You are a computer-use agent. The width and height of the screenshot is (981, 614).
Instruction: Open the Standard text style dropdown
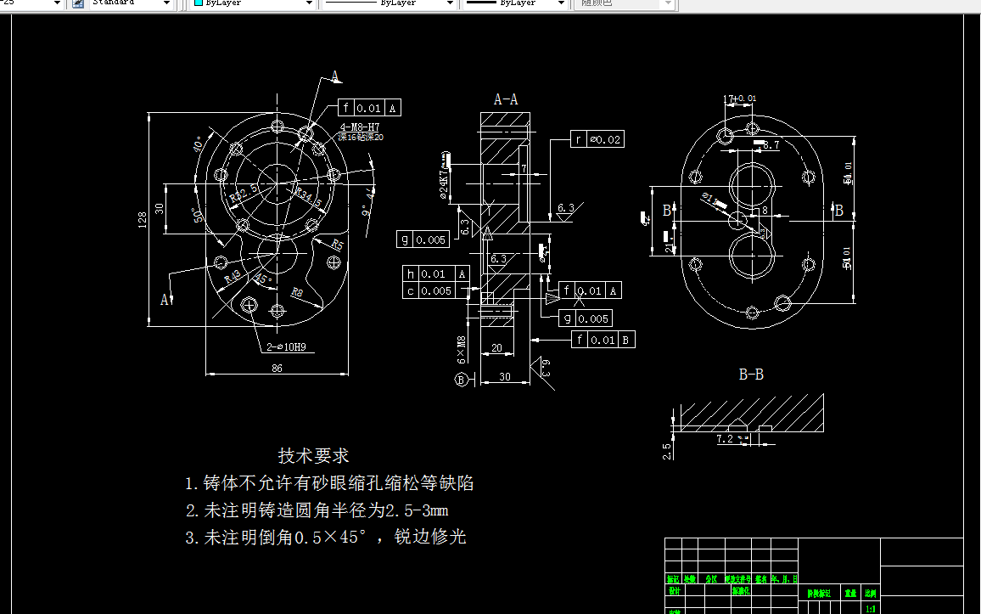165,3
